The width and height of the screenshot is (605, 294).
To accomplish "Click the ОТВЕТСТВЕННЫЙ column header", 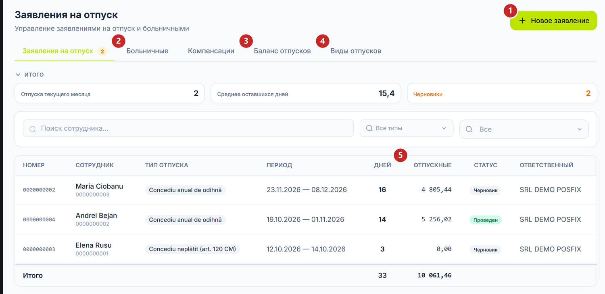I will [546, 165].
